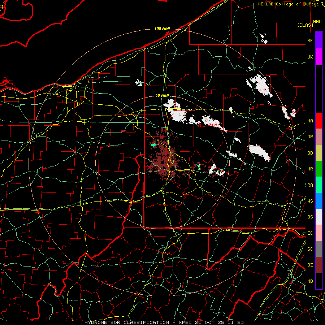
Task: Click the 100 NMI range ring label
Action: 162,29
